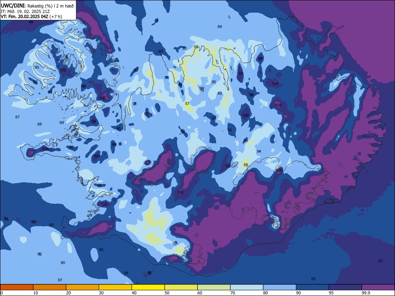
Task: Click the "58" humidity value on the map
Action: click(246, 165)
